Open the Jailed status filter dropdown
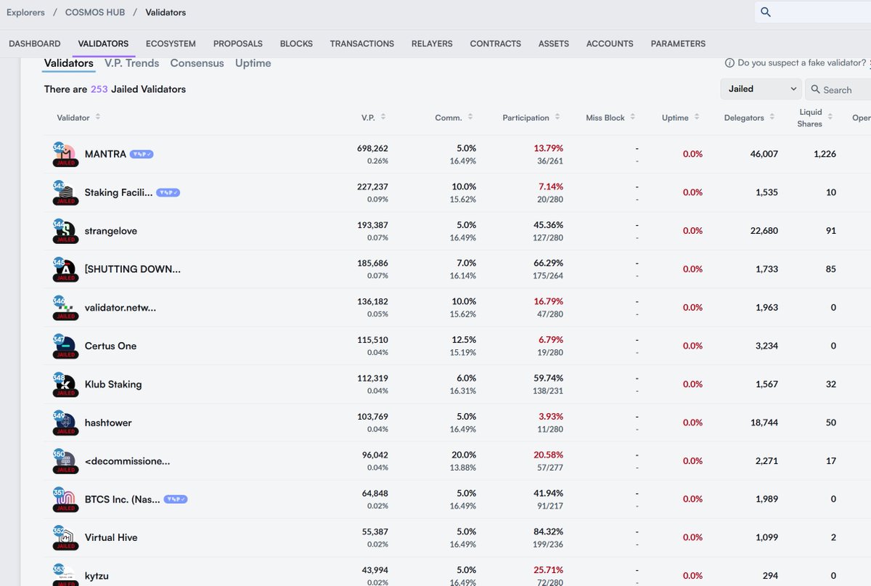The height and width of the screenshot is (586, 871). 761,89
